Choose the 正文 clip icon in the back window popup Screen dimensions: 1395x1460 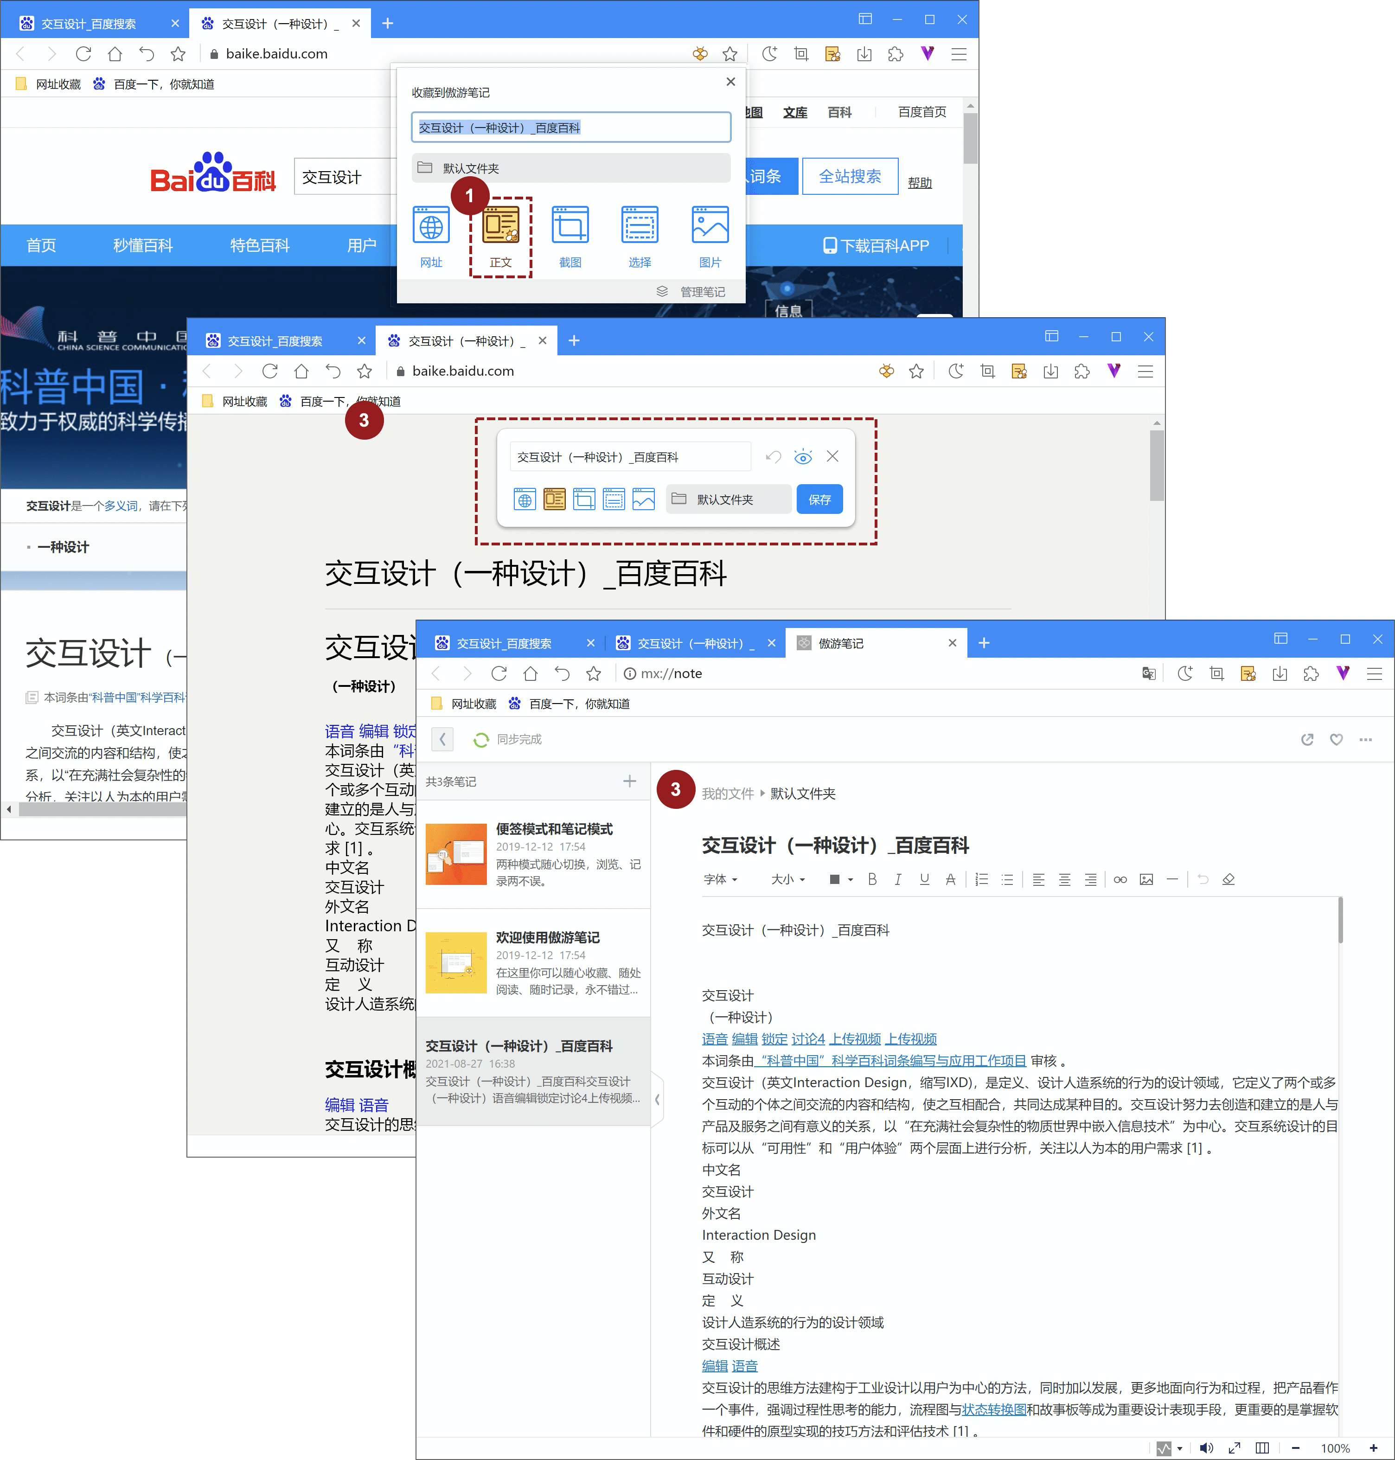(500, 225)
